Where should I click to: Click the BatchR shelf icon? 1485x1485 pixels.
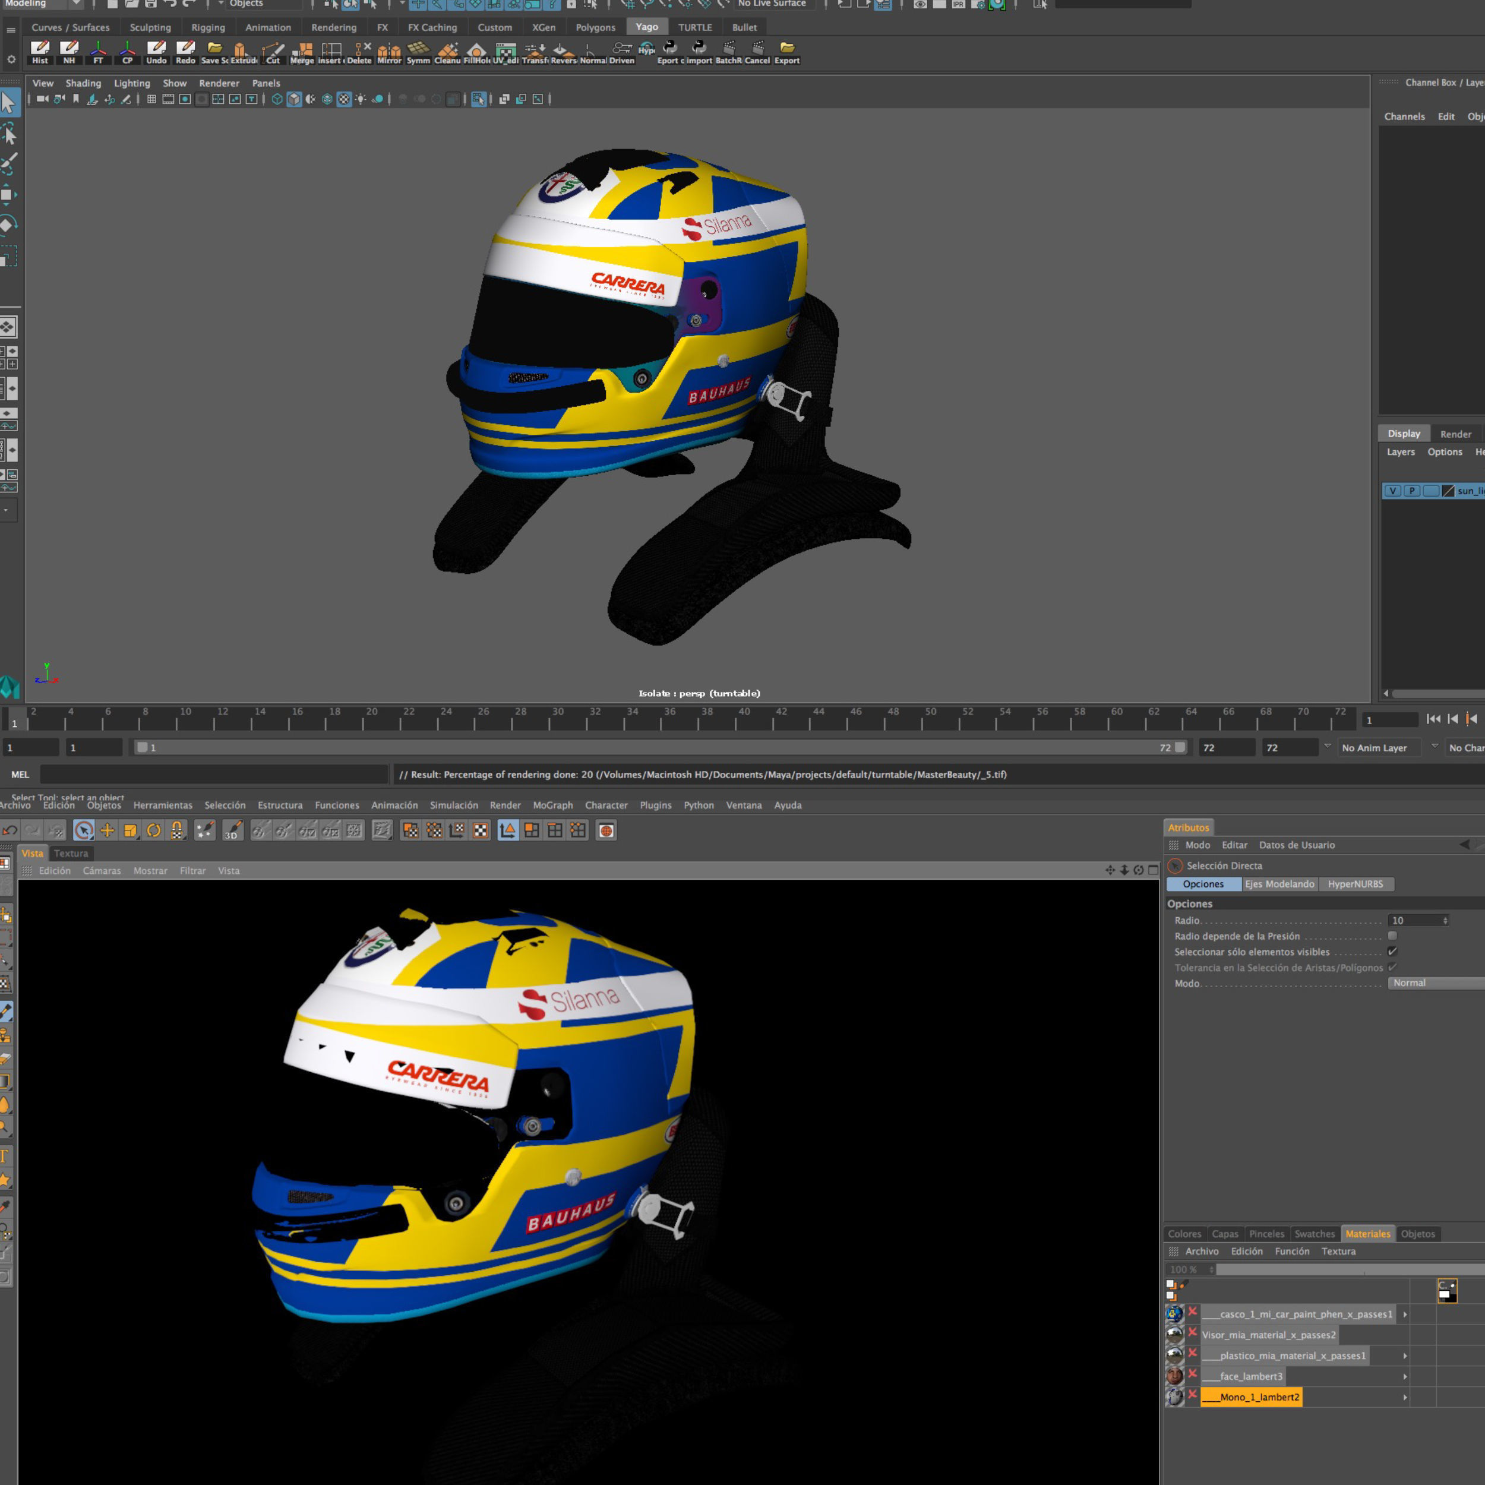tap(728, 53)
